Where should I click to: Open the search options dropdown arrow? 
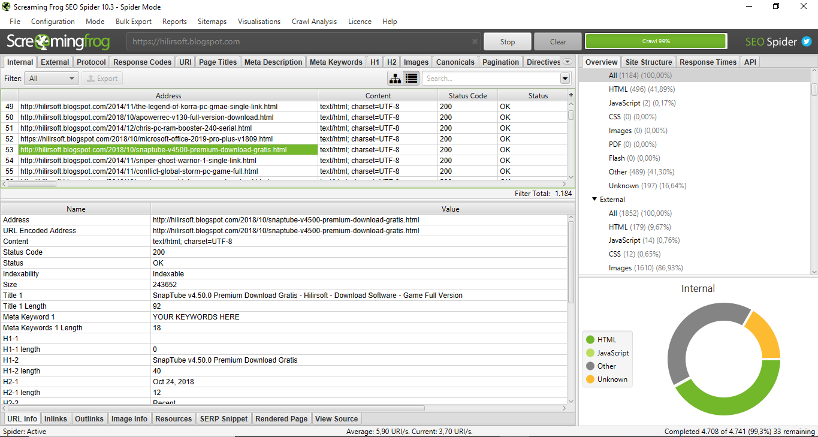point(565,79)
